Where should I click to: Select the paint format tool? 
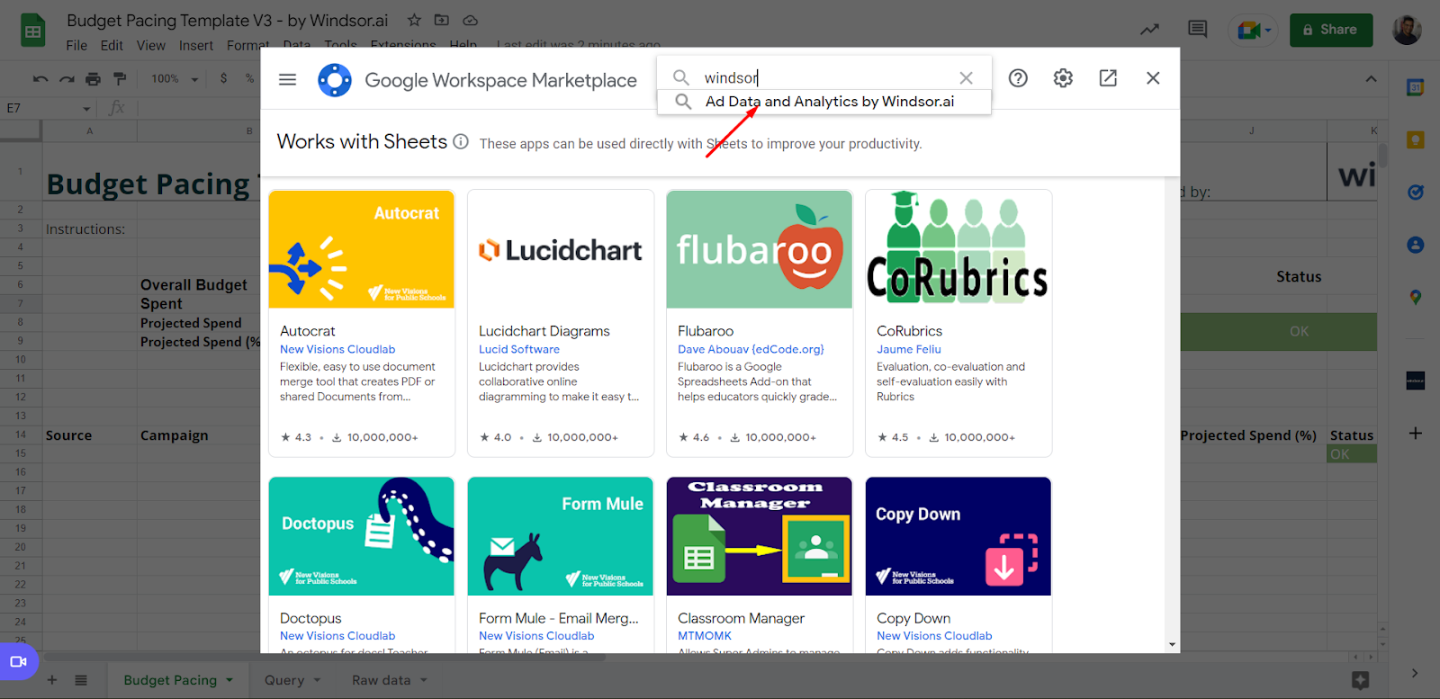120,79
